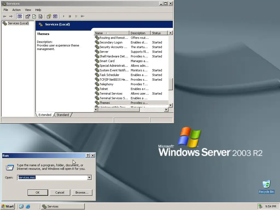Viewport: 280px width, 210px height.
Task: Click scroll down arrow in services list
Action: (x=171, y=105)
